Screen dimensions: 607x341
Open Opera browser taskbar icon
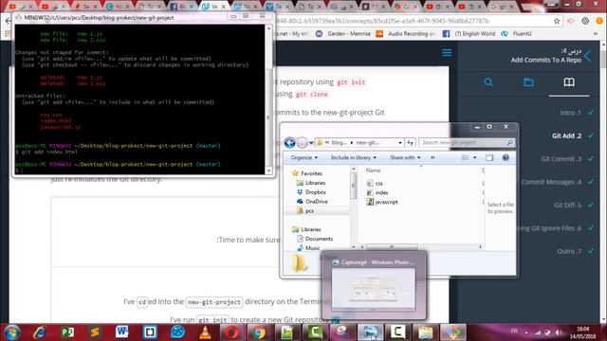click(x=231, y=332)
